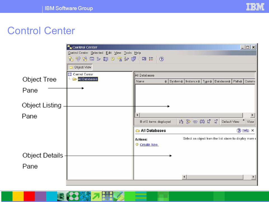Click the Filter icon below the list
This screenshot has width=269, height=202.
click(188, 121)
